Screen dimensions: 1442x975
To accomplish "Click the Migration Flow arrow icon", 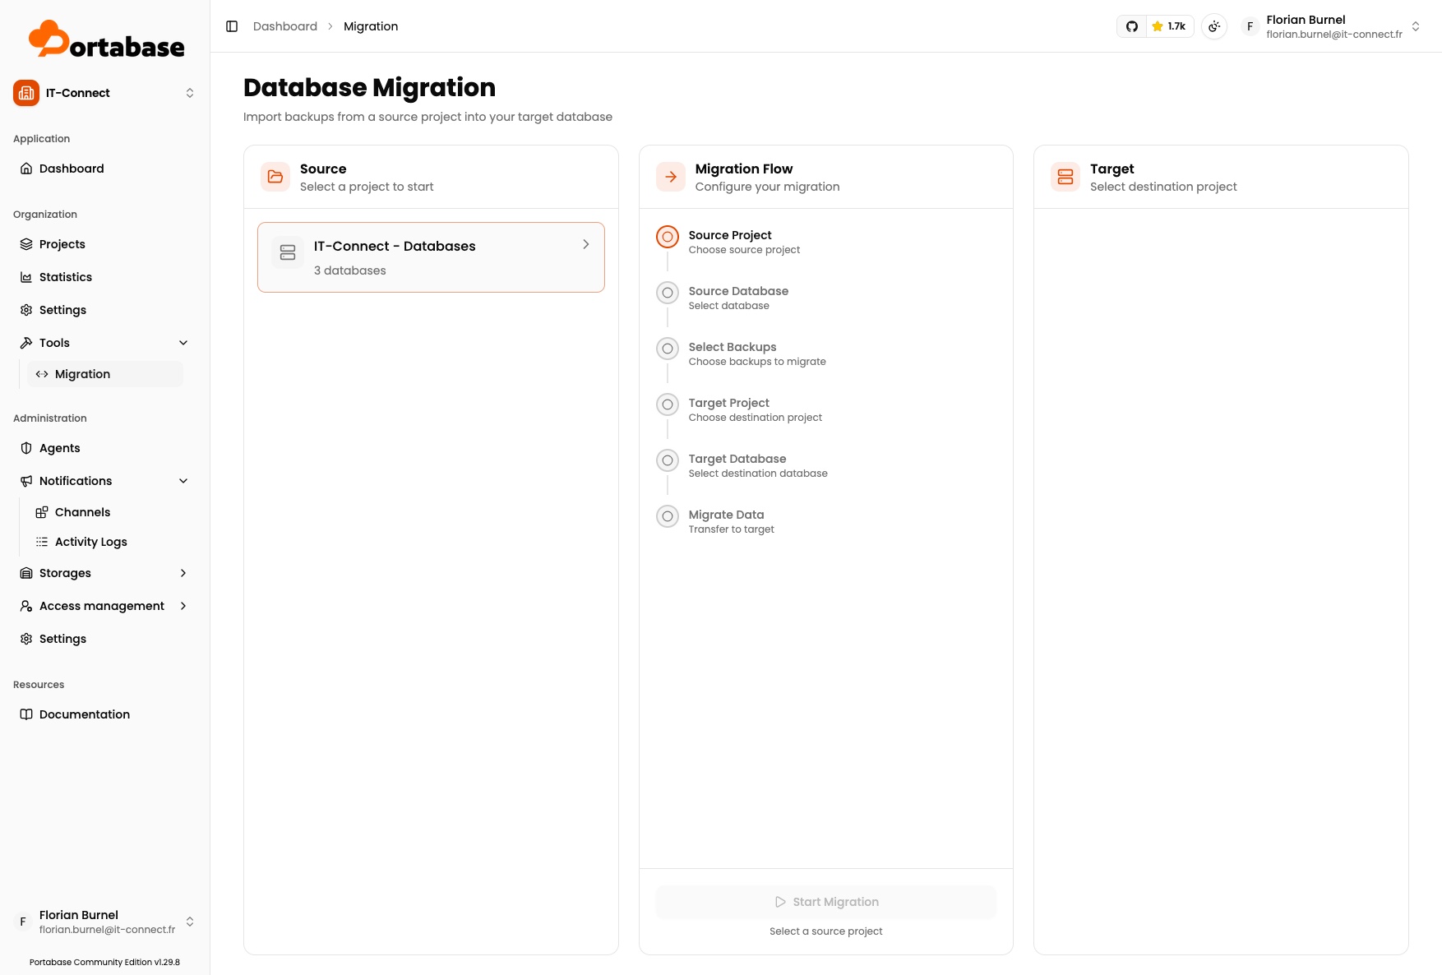I will click(x=671, y=177).
